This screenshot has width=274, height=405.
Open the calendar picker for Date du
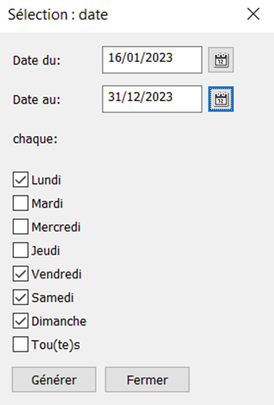click(221, 60)
